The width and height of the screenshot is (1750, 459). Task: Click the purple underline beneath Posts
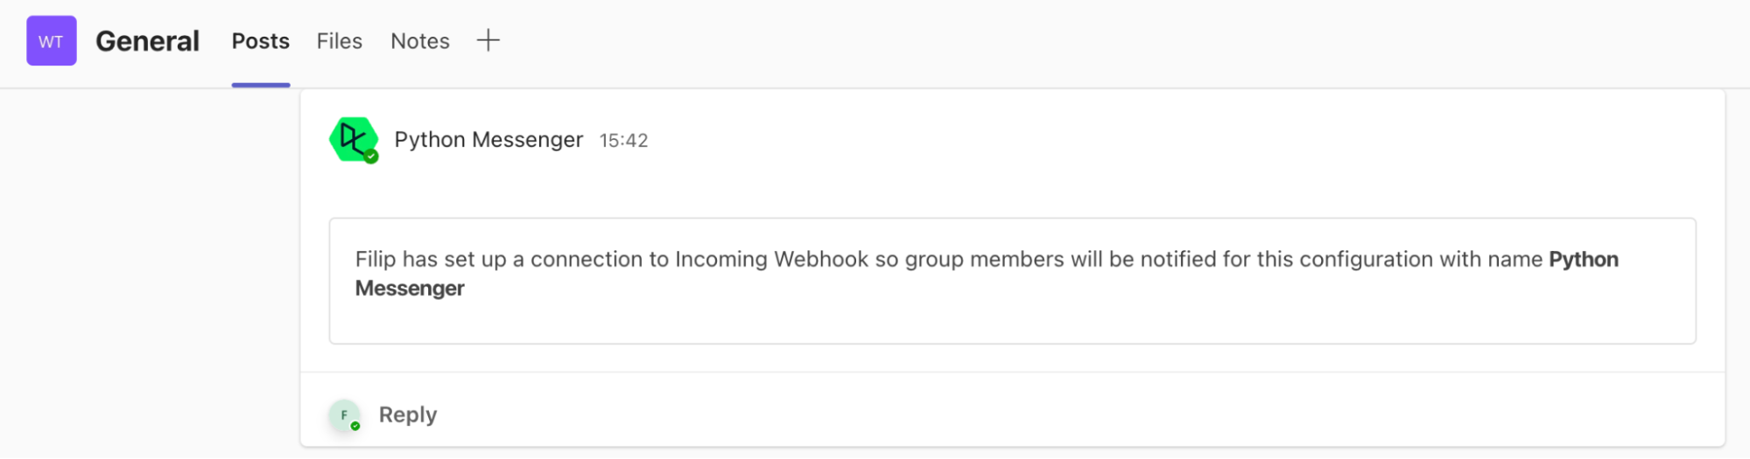[x=260, y=85]
